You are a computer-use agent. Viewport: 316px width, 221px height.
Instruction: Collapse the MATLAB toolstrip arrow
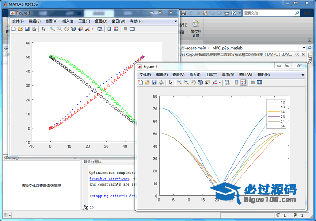coord(309,41)
